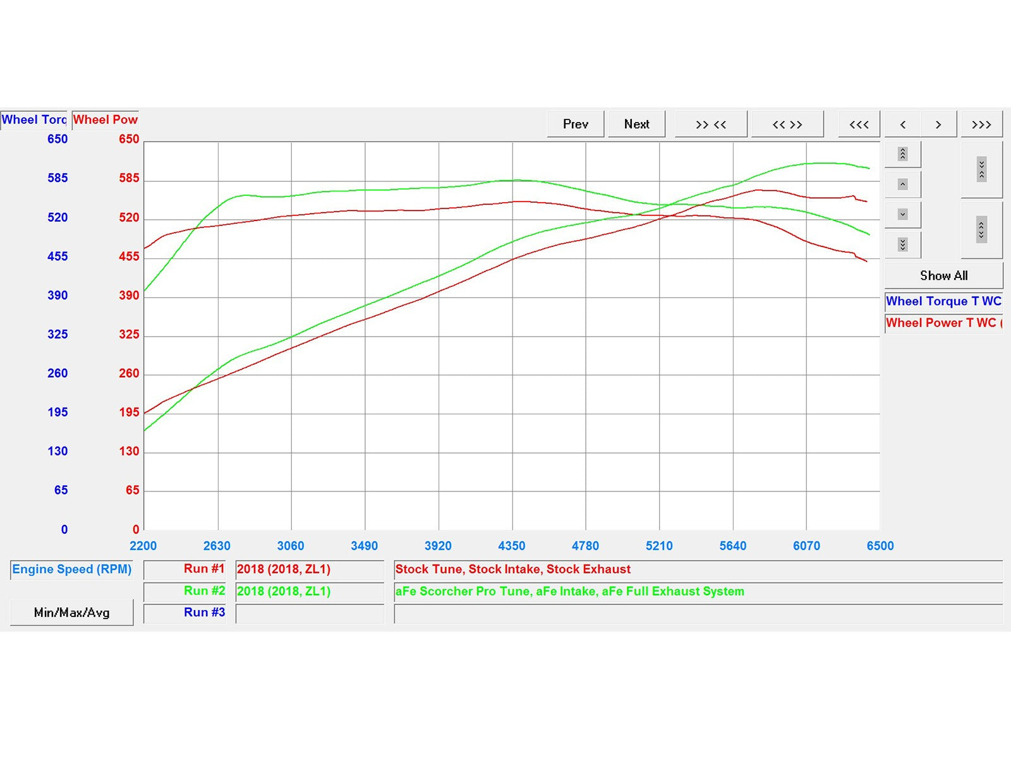Click the single left arrow '<' button

click(903, 124)
